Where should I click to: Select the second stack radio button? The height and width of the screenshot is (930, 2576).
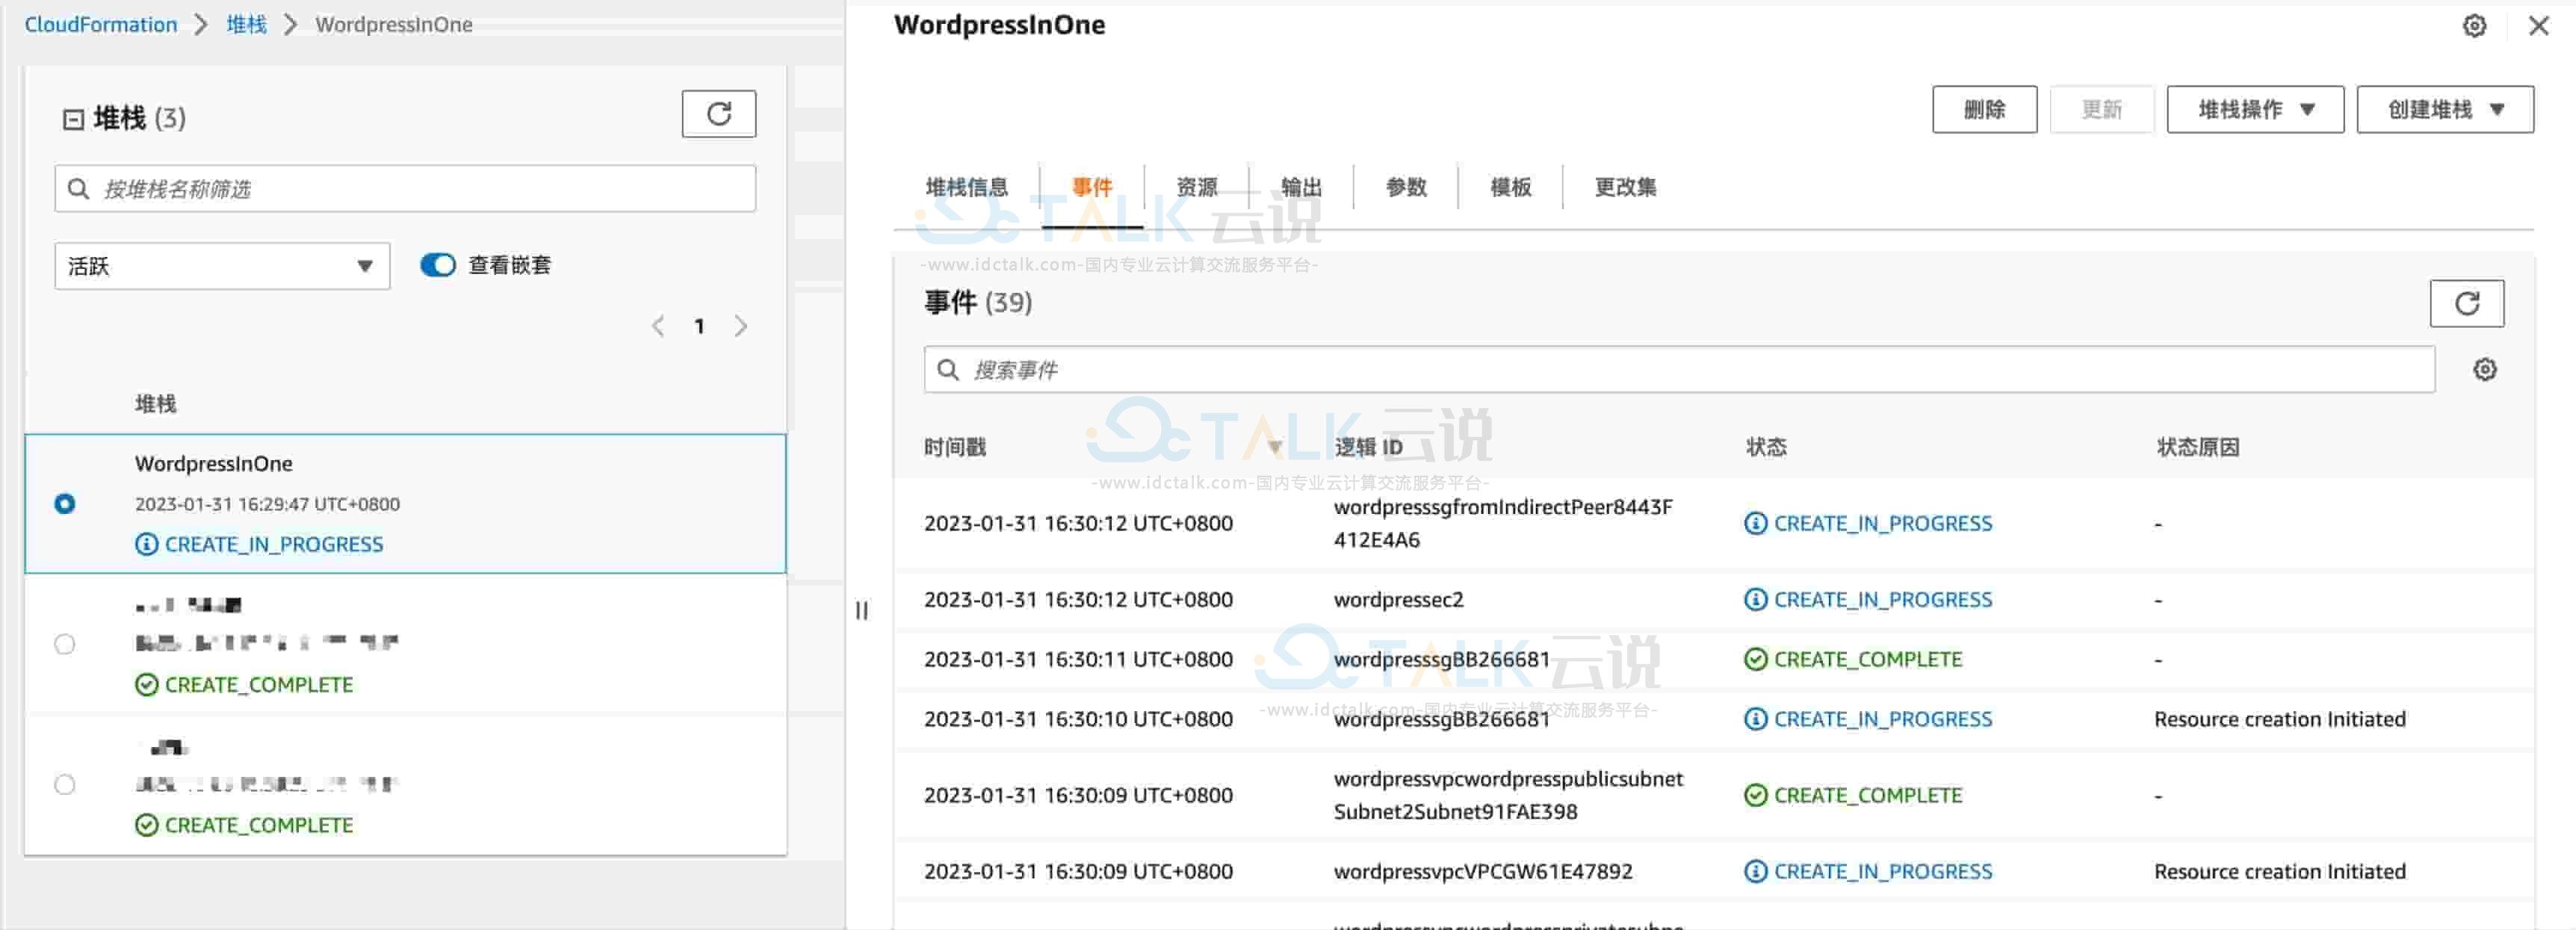(65, 644)
